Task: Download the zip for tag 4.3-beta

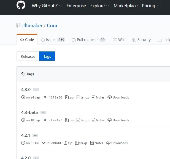Action: click(x=69, y=120)
